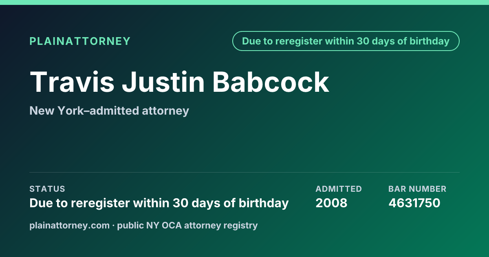Click bar number 4631750
This screenshot has height=257, width=489.
tap(414, 203)
